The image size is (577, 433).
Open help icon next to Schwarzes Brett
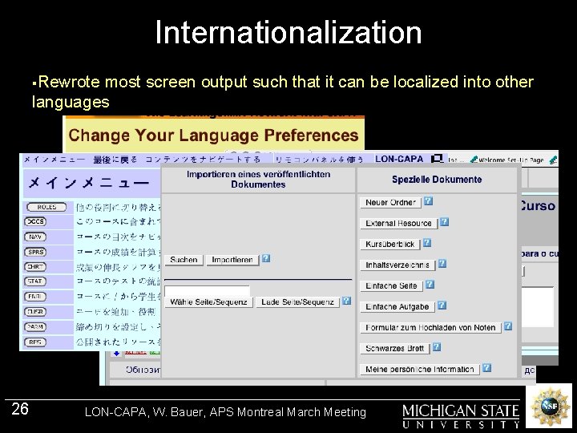[x=437, y=347]
